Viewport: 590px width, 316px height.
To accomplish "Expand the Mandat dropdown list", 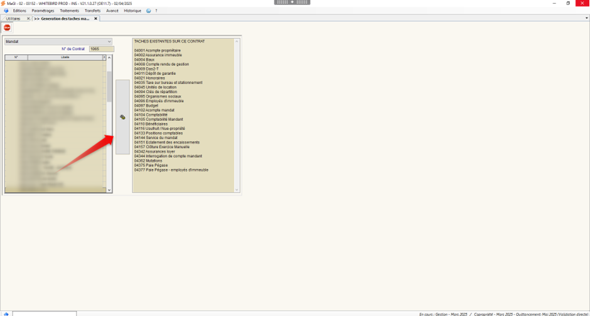I will coord(109,42).
